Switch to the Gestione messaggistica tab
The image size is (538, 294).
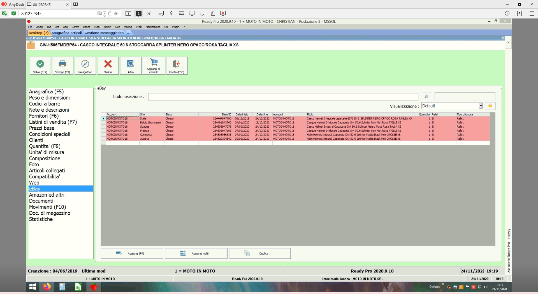[x=104, y=33]
